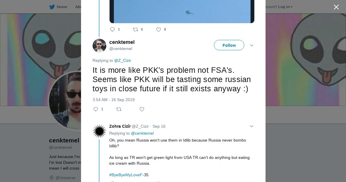Open the tweet timestamp 3:54 AM - 16 Sep 2019

coord(114,100)
